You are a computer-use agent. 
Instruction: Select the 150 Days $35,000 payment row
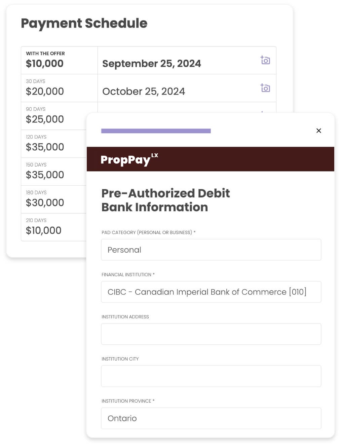click(x=54, y=172)
